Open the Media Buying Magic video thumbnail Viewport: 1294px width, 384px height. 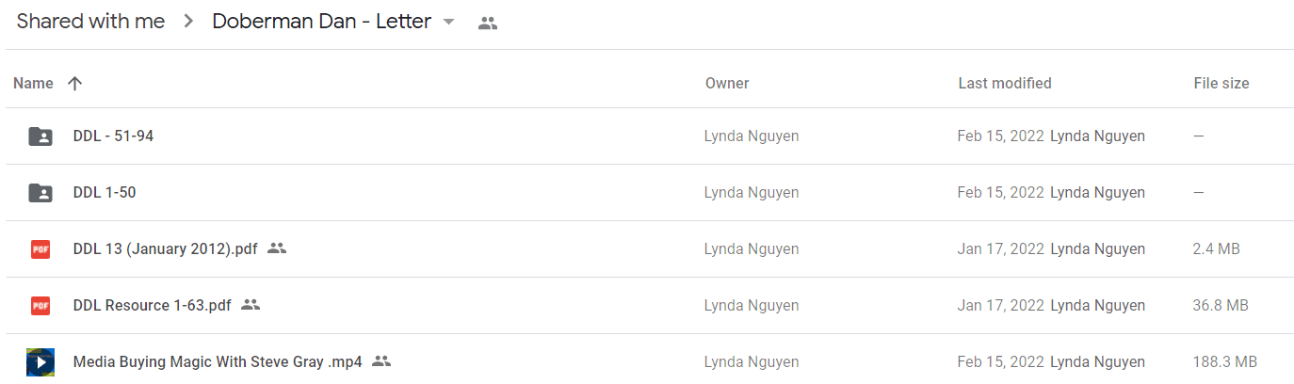pos(40,362)
